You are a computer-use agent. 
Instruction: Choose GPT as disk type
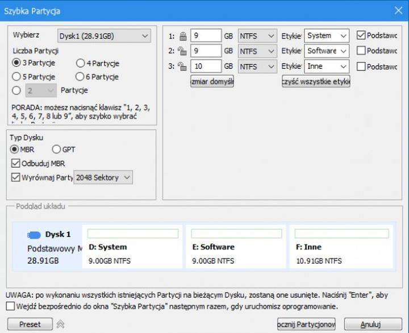click(x=56, y=149)
